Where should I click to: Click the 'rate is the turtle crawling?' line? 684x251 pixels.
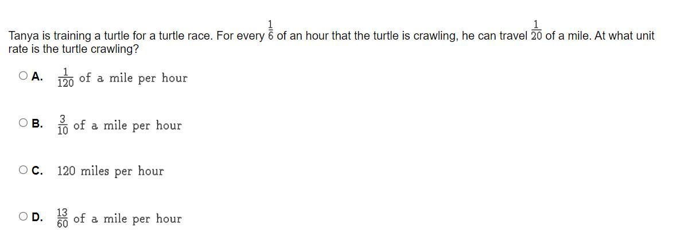[73, 49]
